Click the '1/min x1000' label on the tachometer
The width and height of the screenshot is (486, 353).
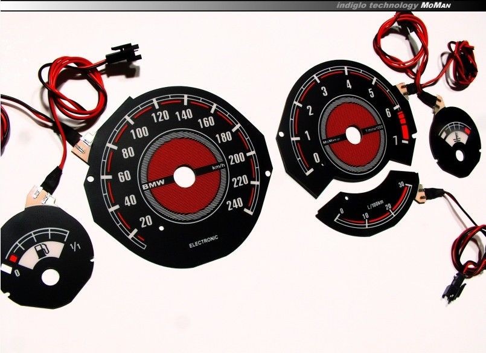tap(374, 128)
